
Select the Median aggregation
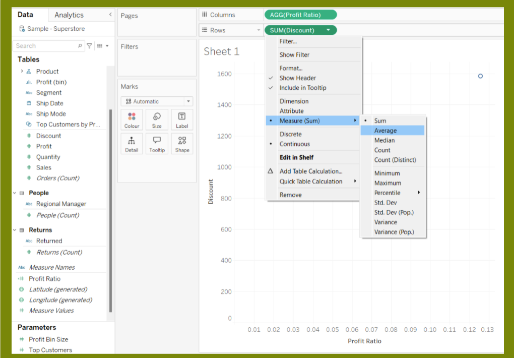point(384,140)
